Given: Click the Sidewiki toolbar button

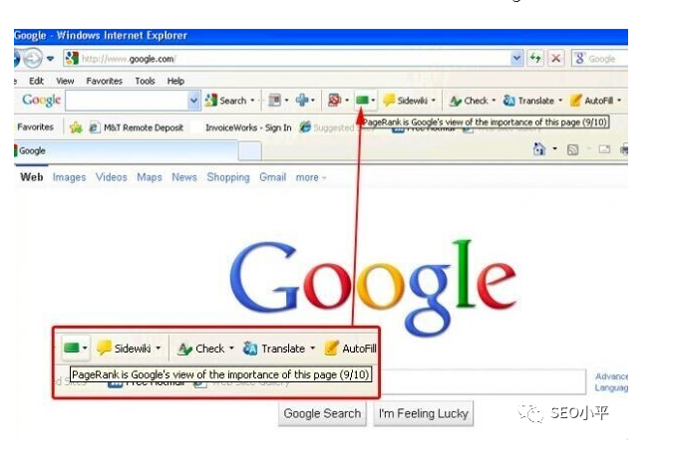Looking at the screenshot, I should pos(410,101).
